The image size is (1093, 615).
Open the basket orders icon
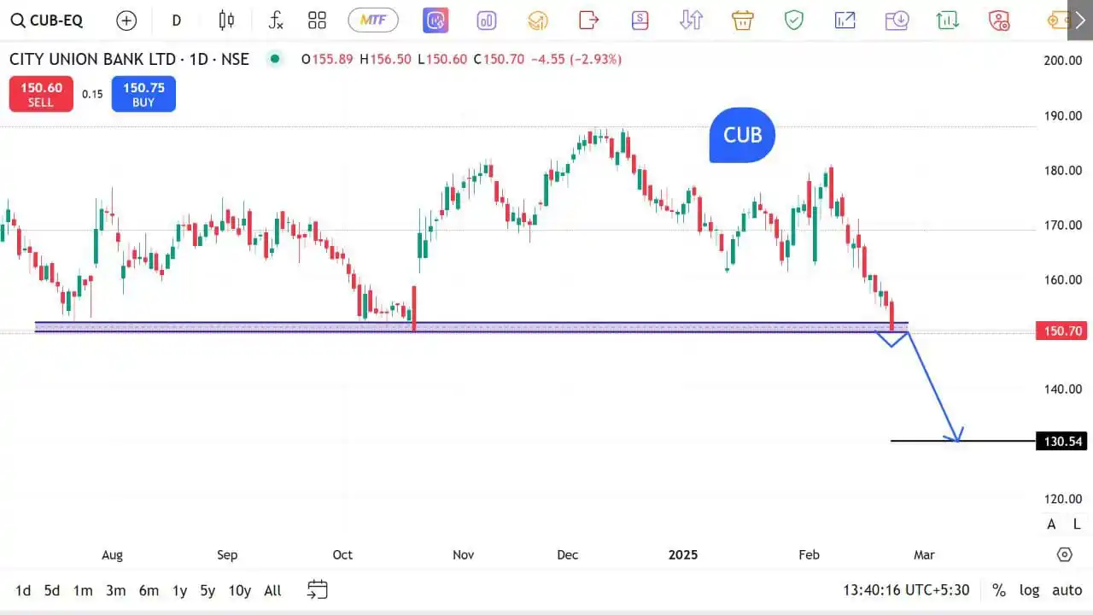(742, 20)
